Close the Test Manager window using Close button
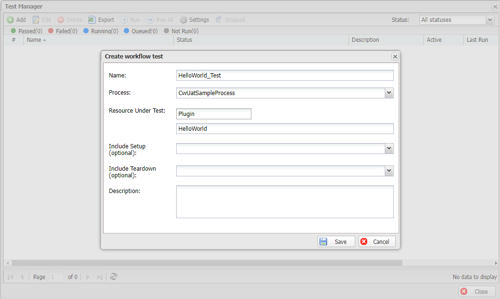Viewport: 500px width, 299px height. point(477,291)
